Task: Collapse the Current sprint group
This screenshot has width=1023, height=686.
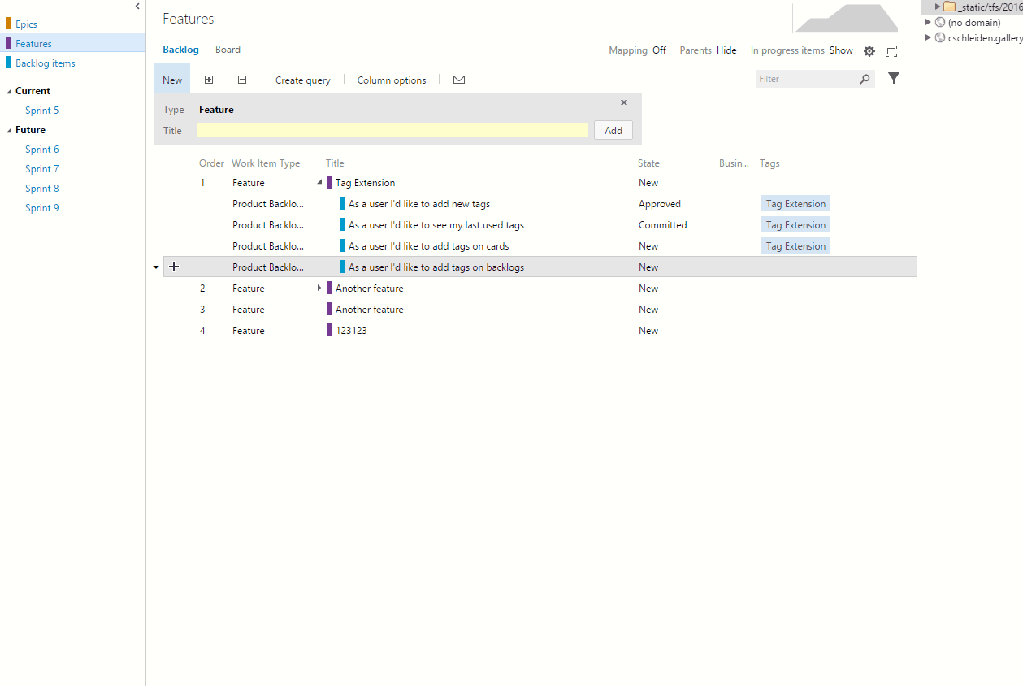Action: (9, 91)
